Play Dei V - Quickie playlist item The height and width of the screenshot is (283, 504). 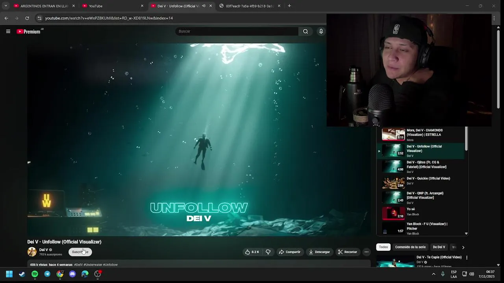pos(421,182)
